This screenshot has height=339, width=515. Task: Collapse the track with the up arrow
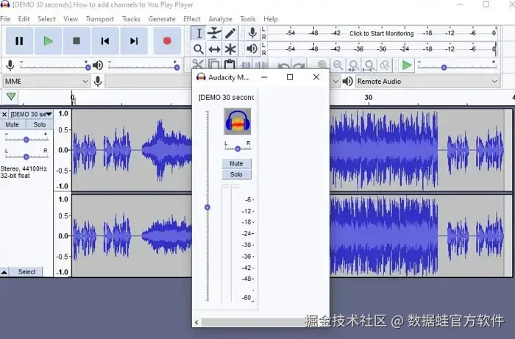click(x=4, y=272)
